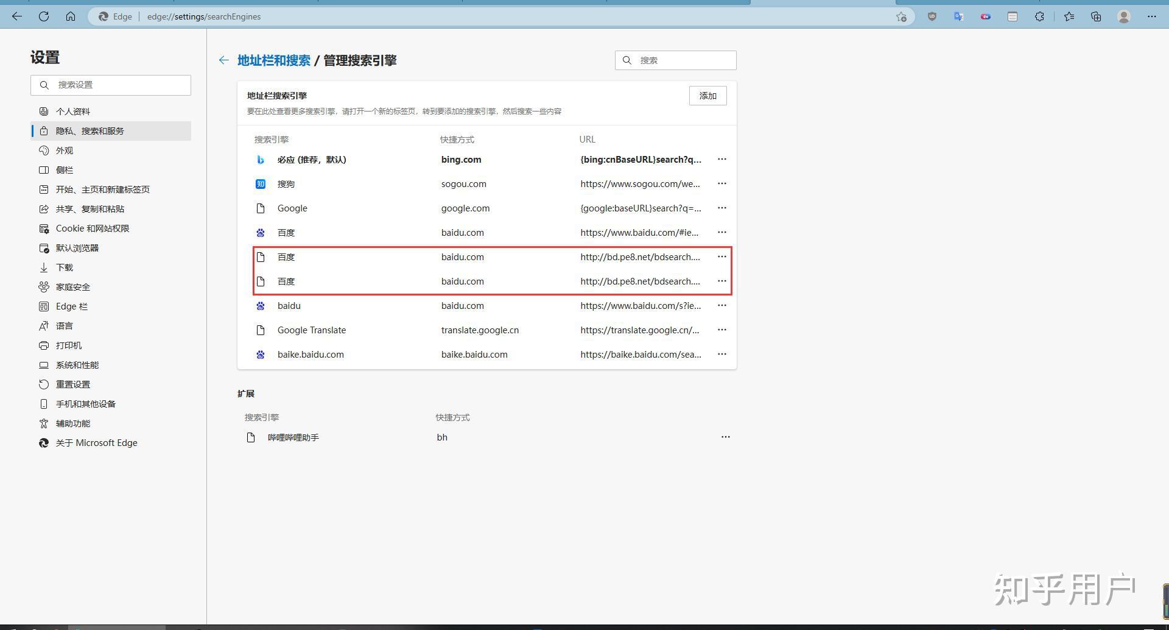Open more options for 必应 row
The height and width of the screenshot is (630, 1169).
(x=722, y=159)
